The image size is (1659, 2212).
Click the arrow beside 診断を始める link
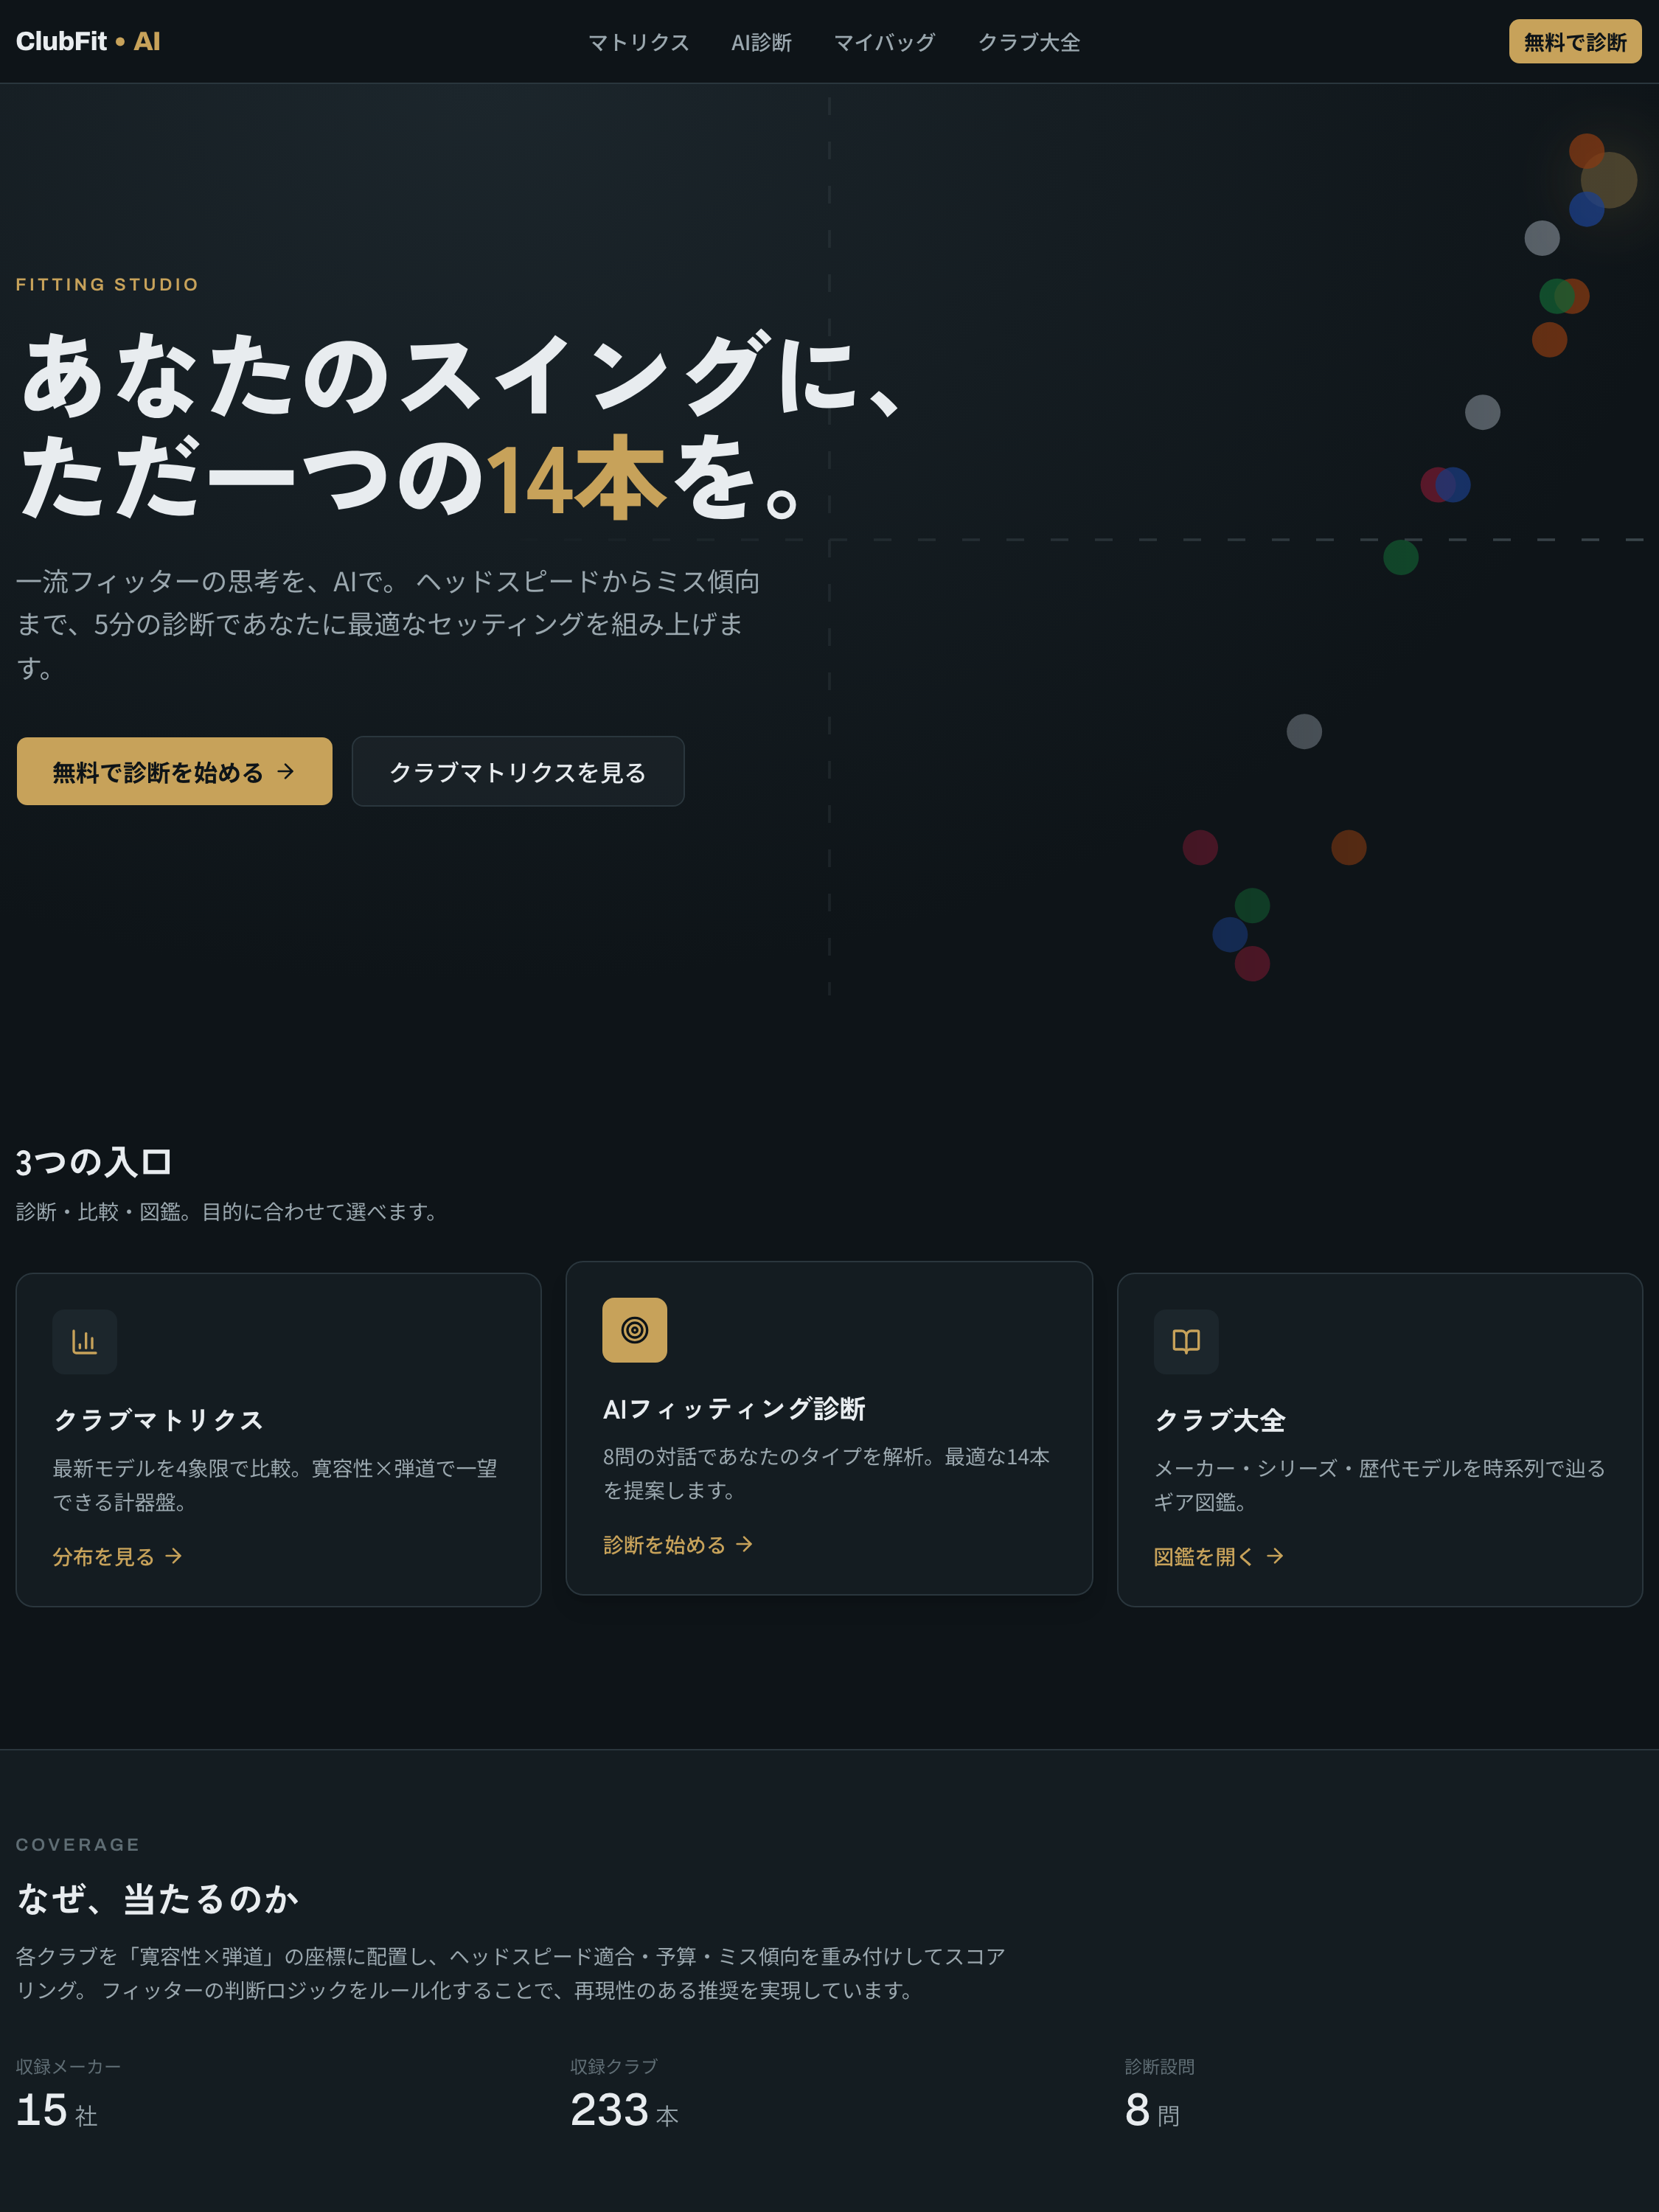coord(744,1544)
